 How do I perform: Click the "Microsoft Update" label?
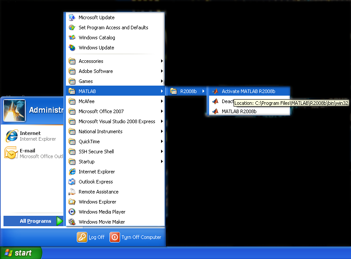pyautogui.click(x=96, y=17)
